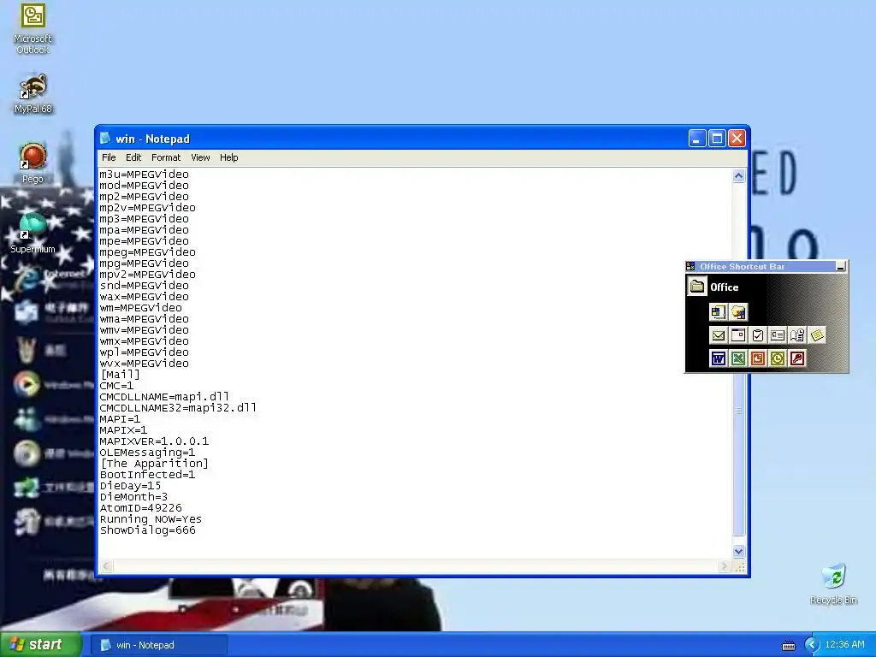Screen dimensions: 876x657
Task: Click the line "MAPIXVER=1.0.0.1"
Action: 154,441
